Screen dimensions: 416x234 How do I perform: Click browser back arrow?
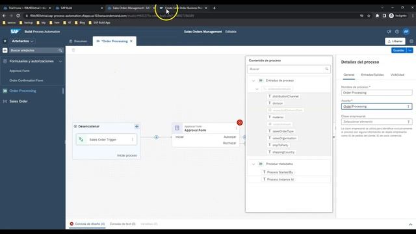4,16
